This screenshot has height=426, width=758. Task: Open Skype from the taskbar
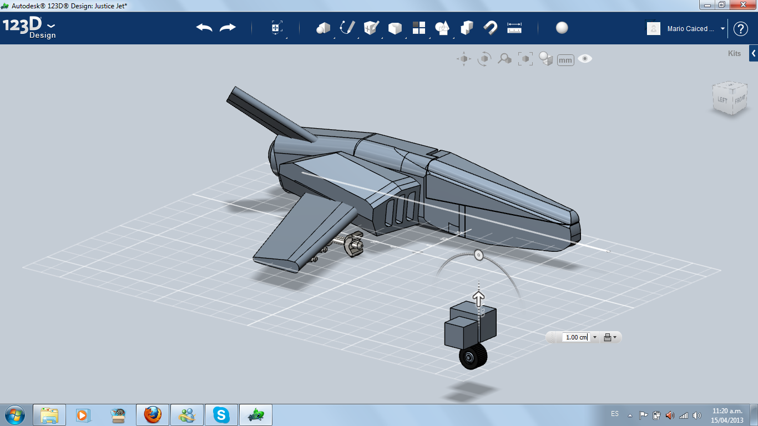click(222, 414)
